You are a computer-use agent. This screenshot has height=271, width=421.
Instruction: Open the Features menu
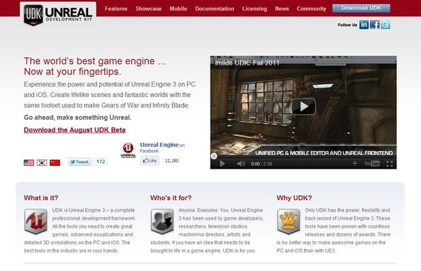[x=116, y=9]
